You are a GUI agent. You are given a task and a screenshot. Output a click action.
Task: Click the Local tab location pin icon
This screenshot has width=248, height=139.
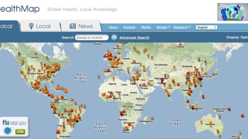31,26
